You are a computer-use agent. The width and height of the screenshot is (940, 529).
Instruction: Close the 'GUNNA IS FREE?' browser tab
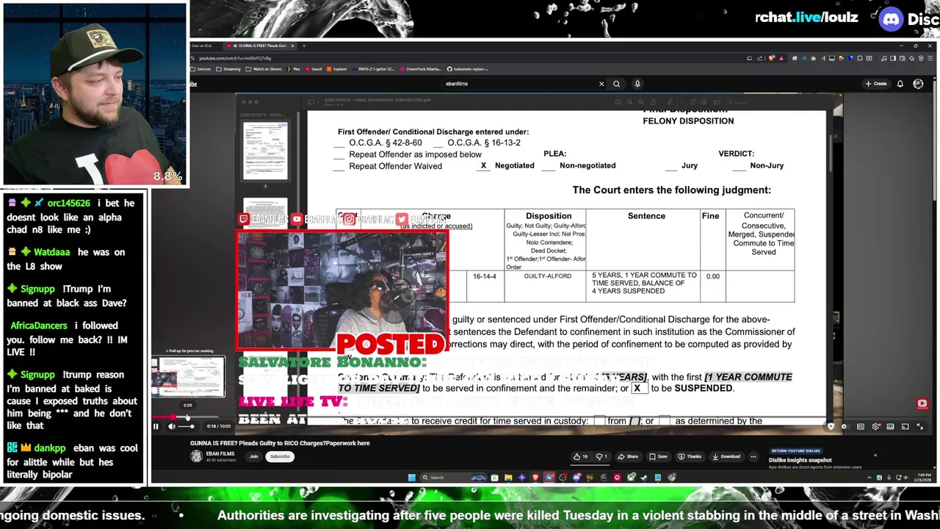tap(292, 46)
